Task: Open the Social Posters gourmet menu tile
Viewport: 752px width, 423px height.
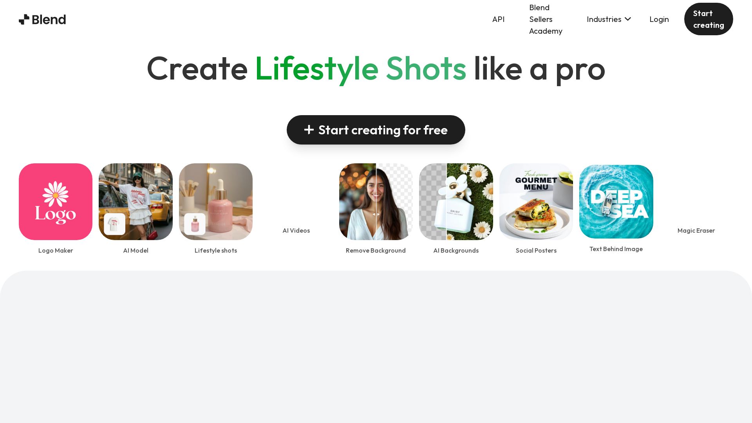Action: [536, 202]
